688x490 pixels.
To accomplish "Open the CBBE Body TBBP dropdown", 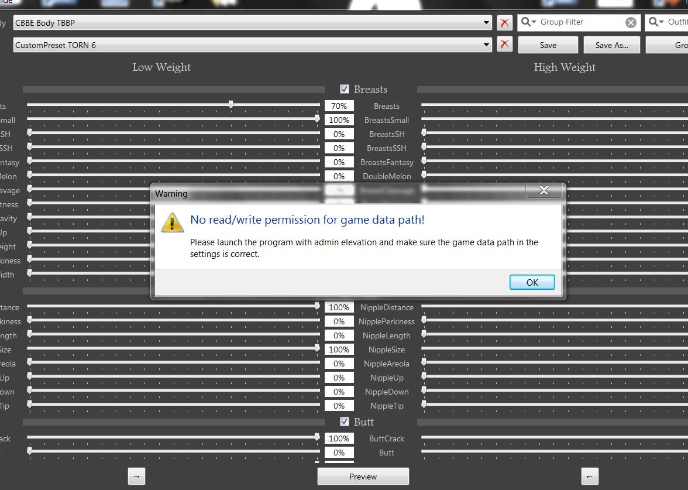I will coord(487,23).
